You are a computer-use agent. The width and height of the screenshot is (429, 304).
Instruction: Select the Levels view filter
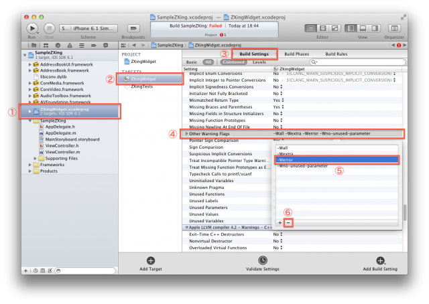(x=259, y=62)
